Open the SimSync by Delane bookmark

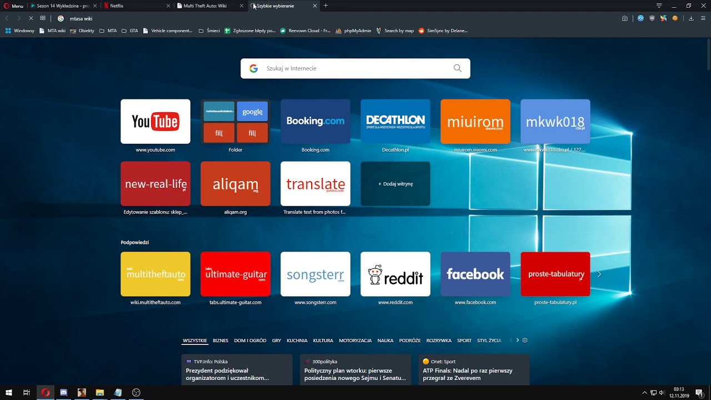click(443, 31)
